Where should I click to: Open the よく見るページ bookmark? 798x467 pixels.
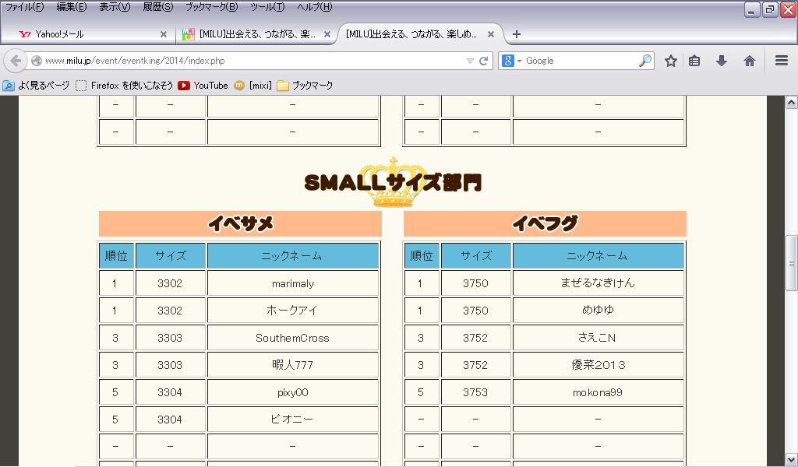coord(36,86)
